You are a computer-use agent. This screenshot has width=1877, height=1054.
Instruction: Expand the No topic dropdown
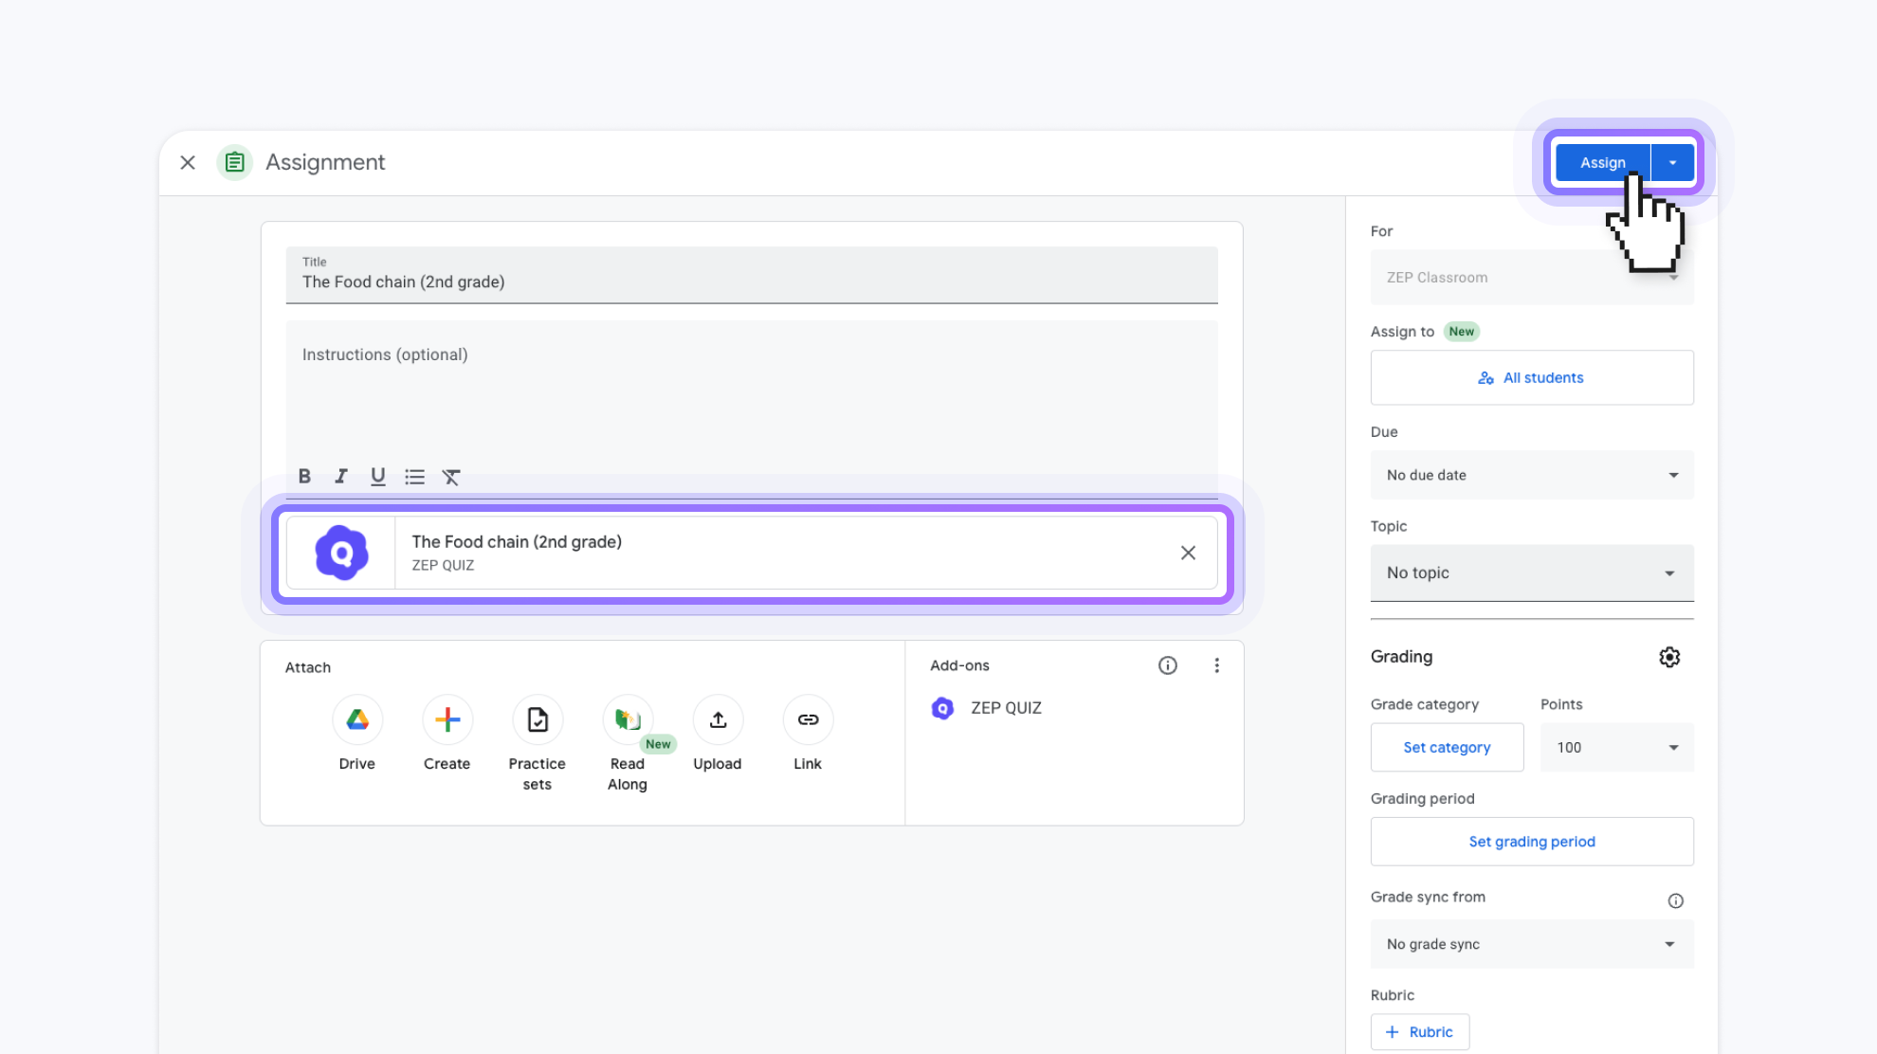(x=1532, y=572)
